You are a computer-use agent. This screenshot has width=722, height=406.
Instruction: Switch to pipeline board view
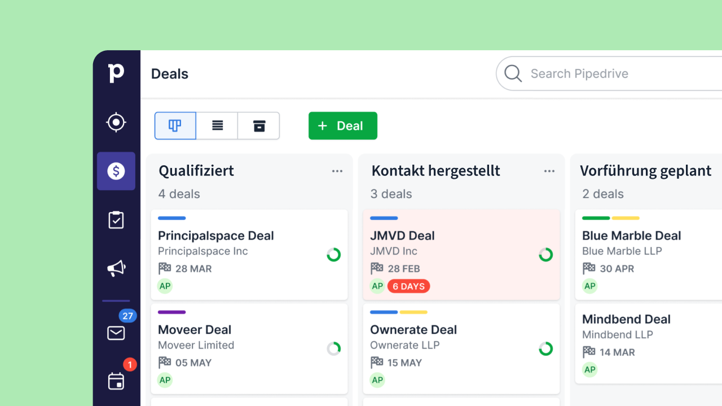(175, 126)
